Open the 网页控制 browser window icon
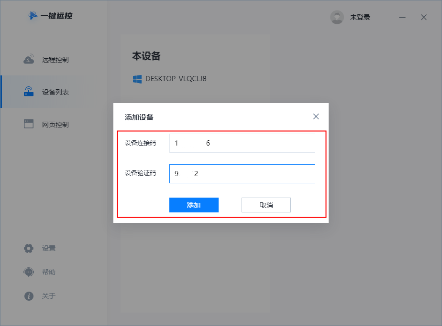Screen dimensions: 442x326 pos(29,124)
